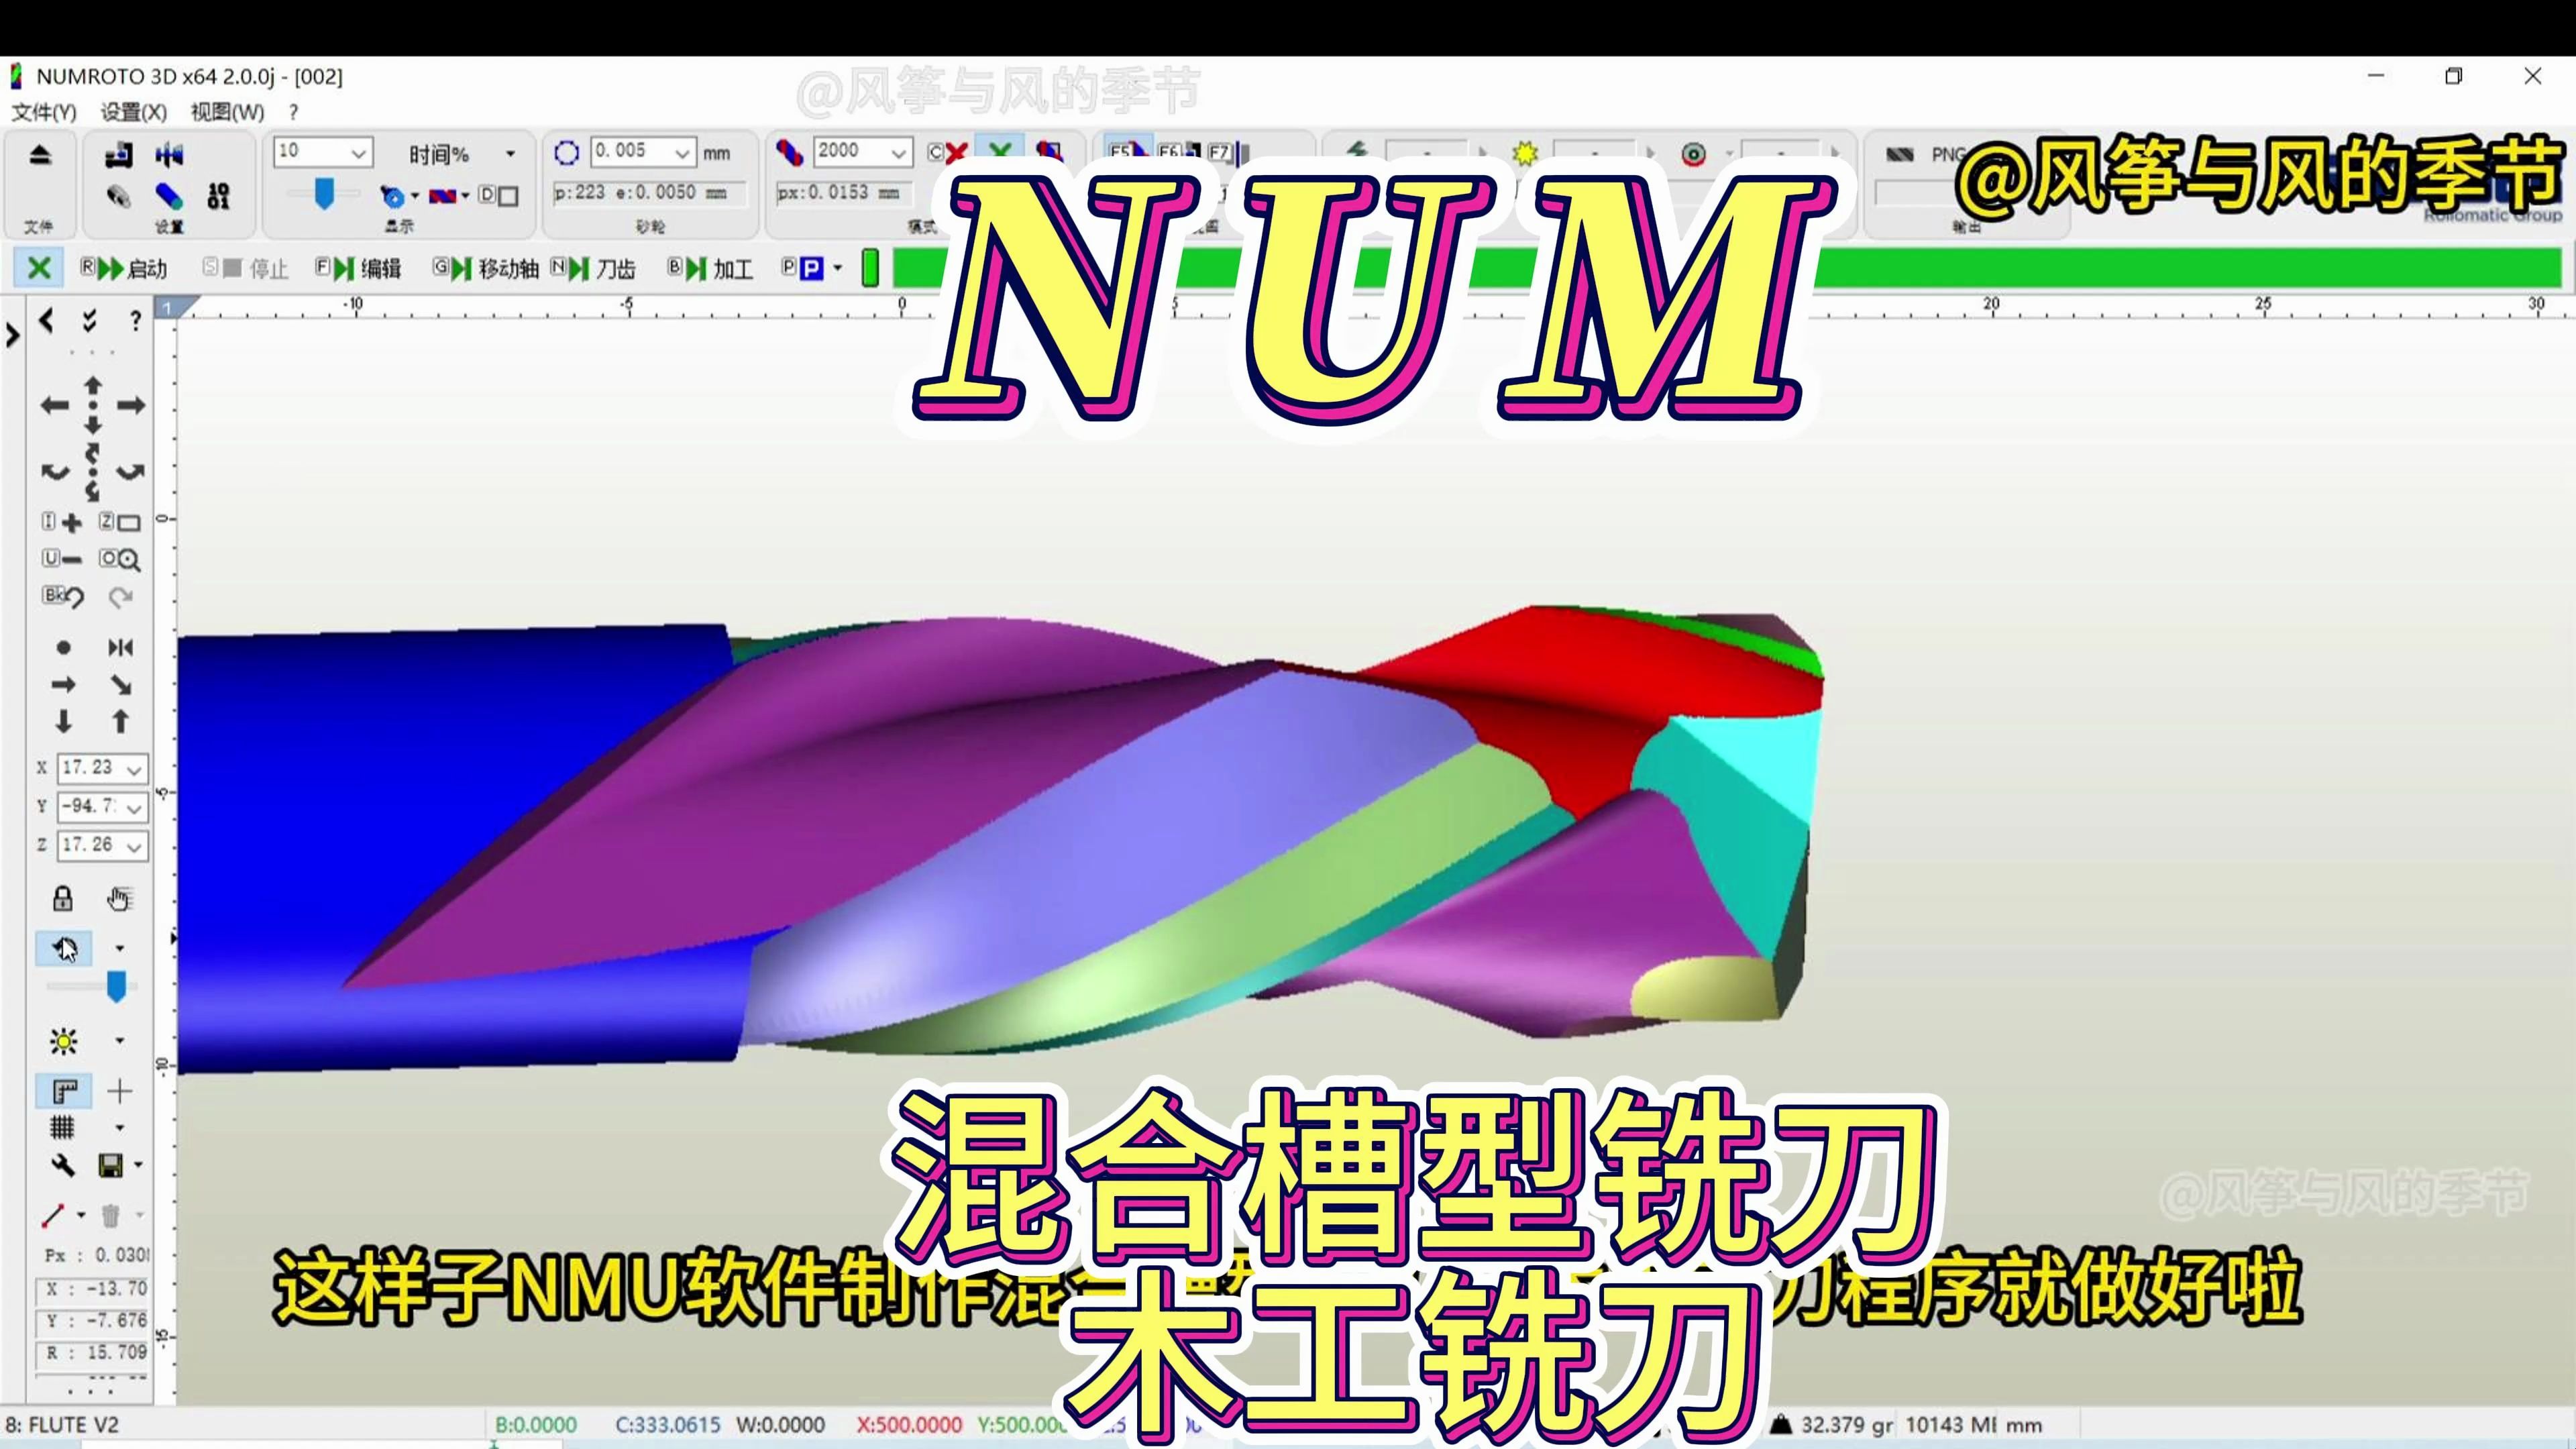Click the down arrow view direction icon

coord(63,721)
